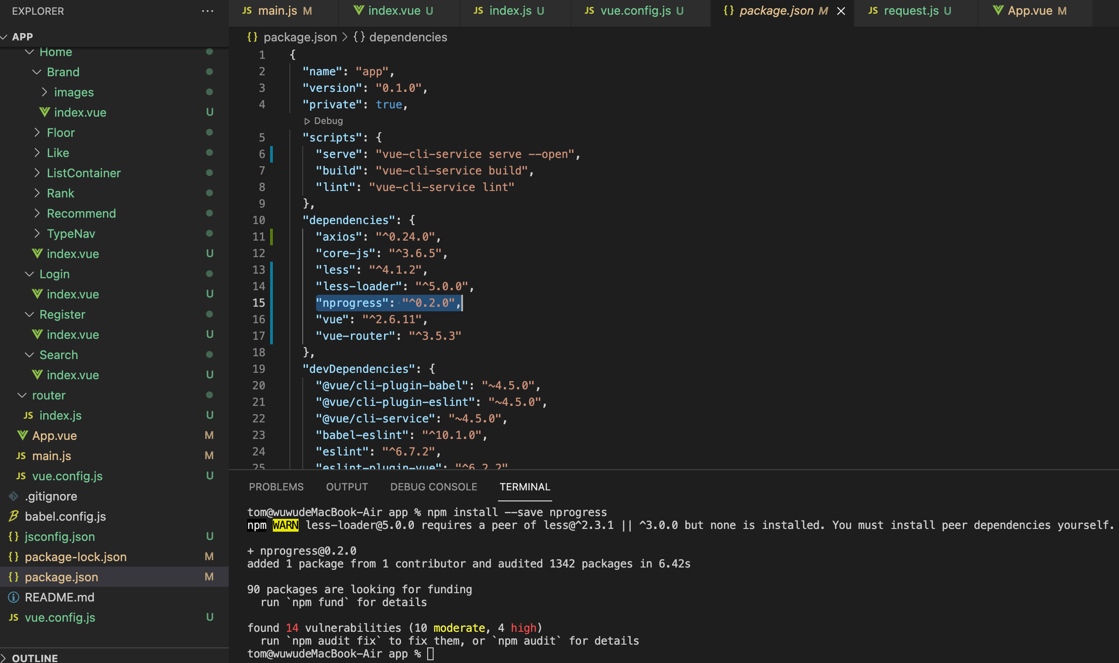Close the package.json editor tab

[841, 11]
